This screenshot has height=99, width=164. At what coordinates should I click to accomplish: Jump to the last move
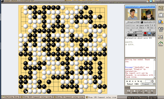(x=141, y=81)
